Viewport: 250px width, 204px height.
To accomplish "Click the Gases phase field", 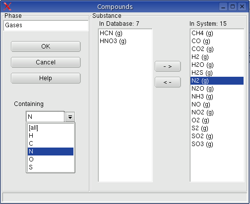I will (46, 25).
